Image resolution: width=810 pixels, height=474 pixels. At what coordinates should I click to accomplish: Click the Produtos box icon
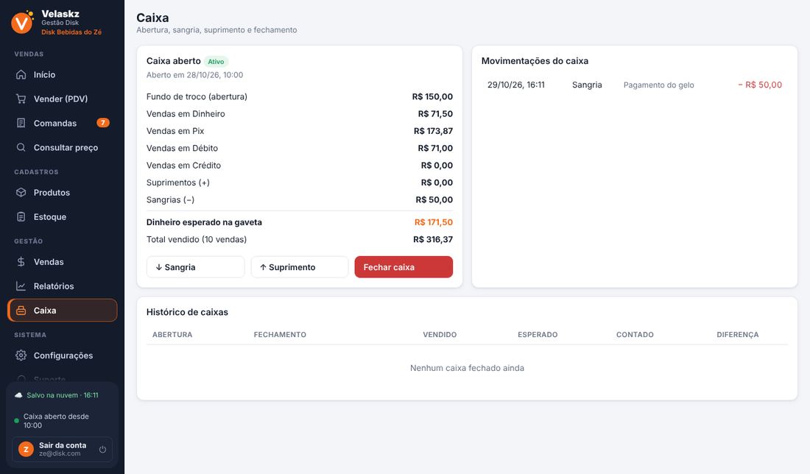(x=21, y=192)
